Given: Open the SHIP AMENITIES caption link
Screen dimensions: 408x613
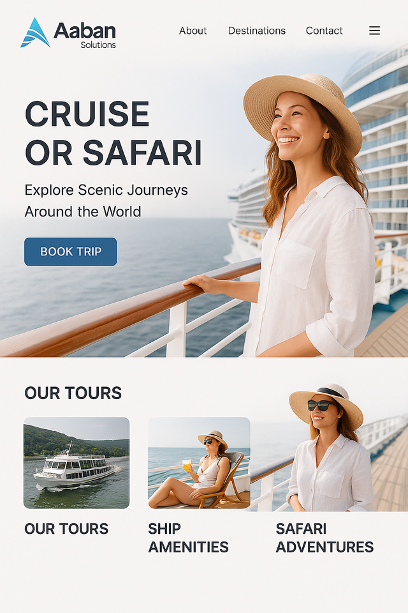Looking at the screenshot, I should point(188,538).
